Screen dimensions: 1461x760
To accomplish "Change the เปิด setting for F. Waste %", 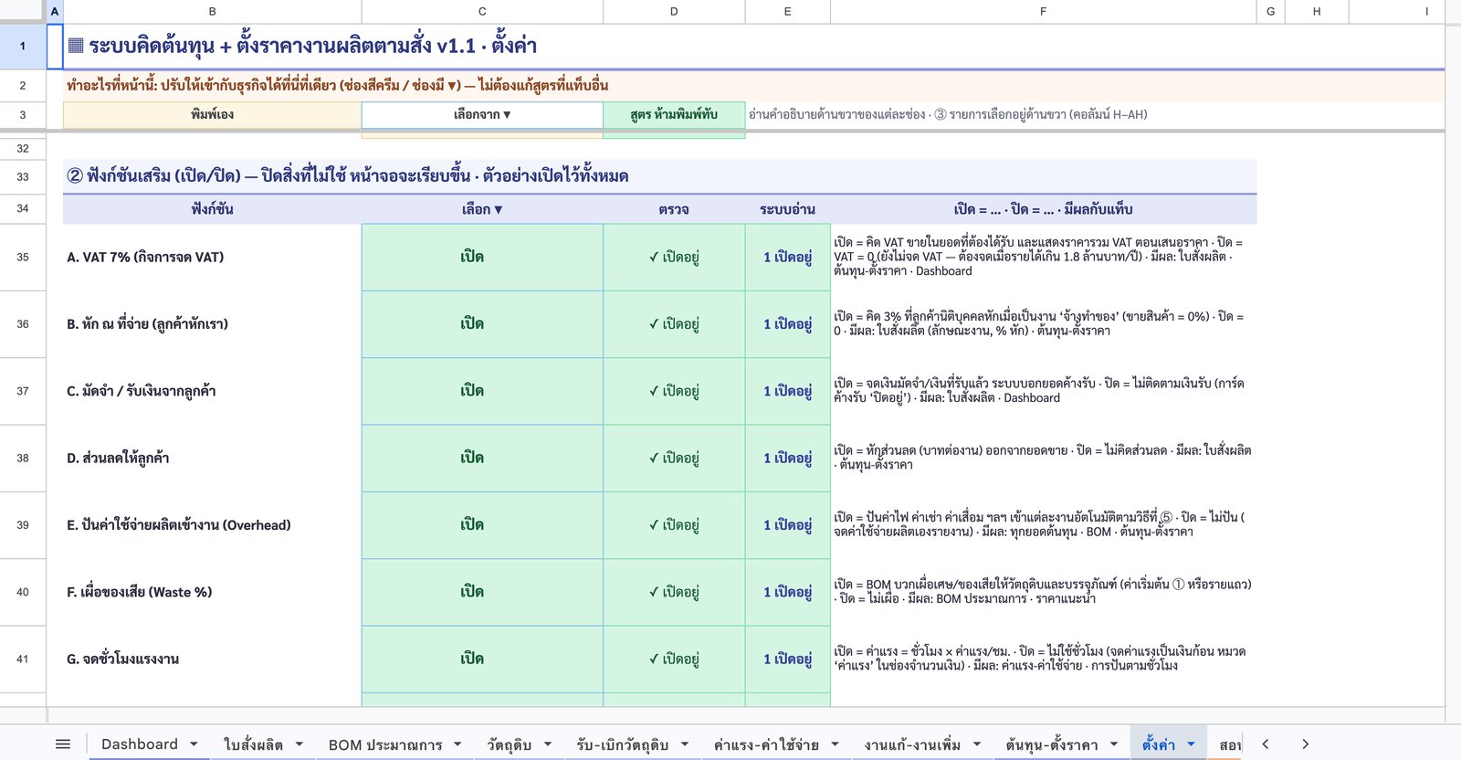I will tap(482, 592).
